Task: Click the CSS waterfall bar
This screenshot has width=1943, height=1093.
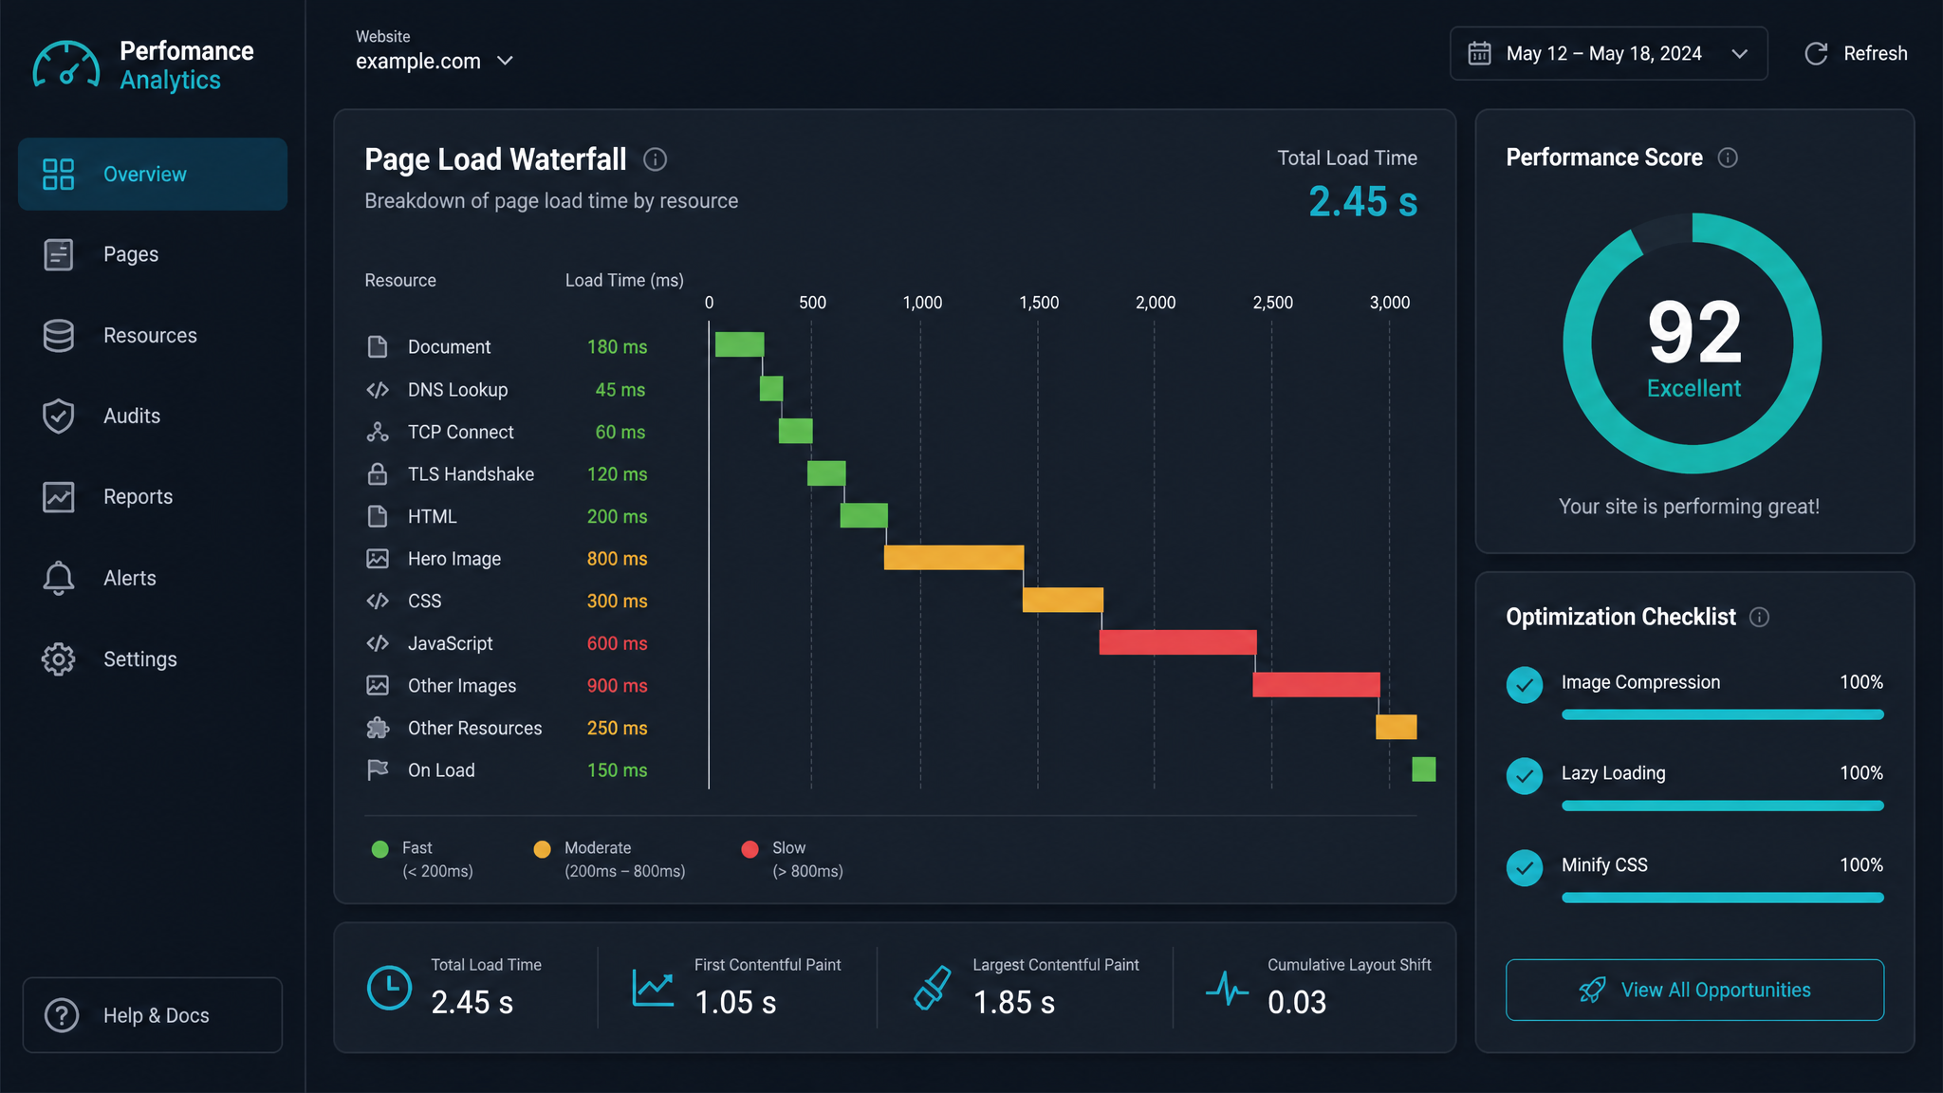Action: point(1063,600)
